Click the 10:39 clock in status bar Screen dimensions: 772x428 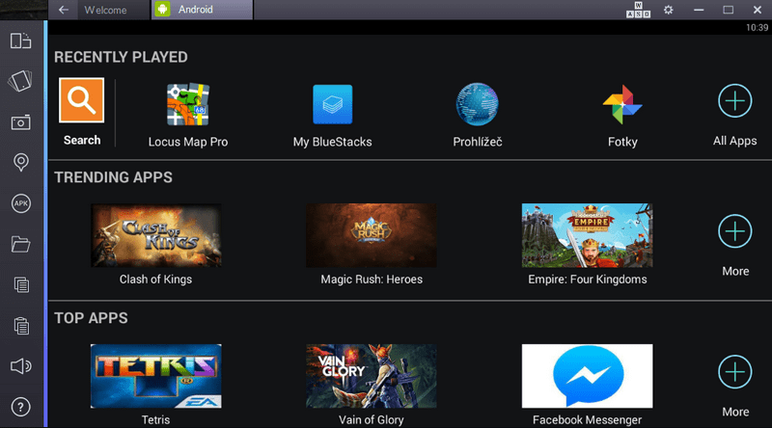point(757,28)
